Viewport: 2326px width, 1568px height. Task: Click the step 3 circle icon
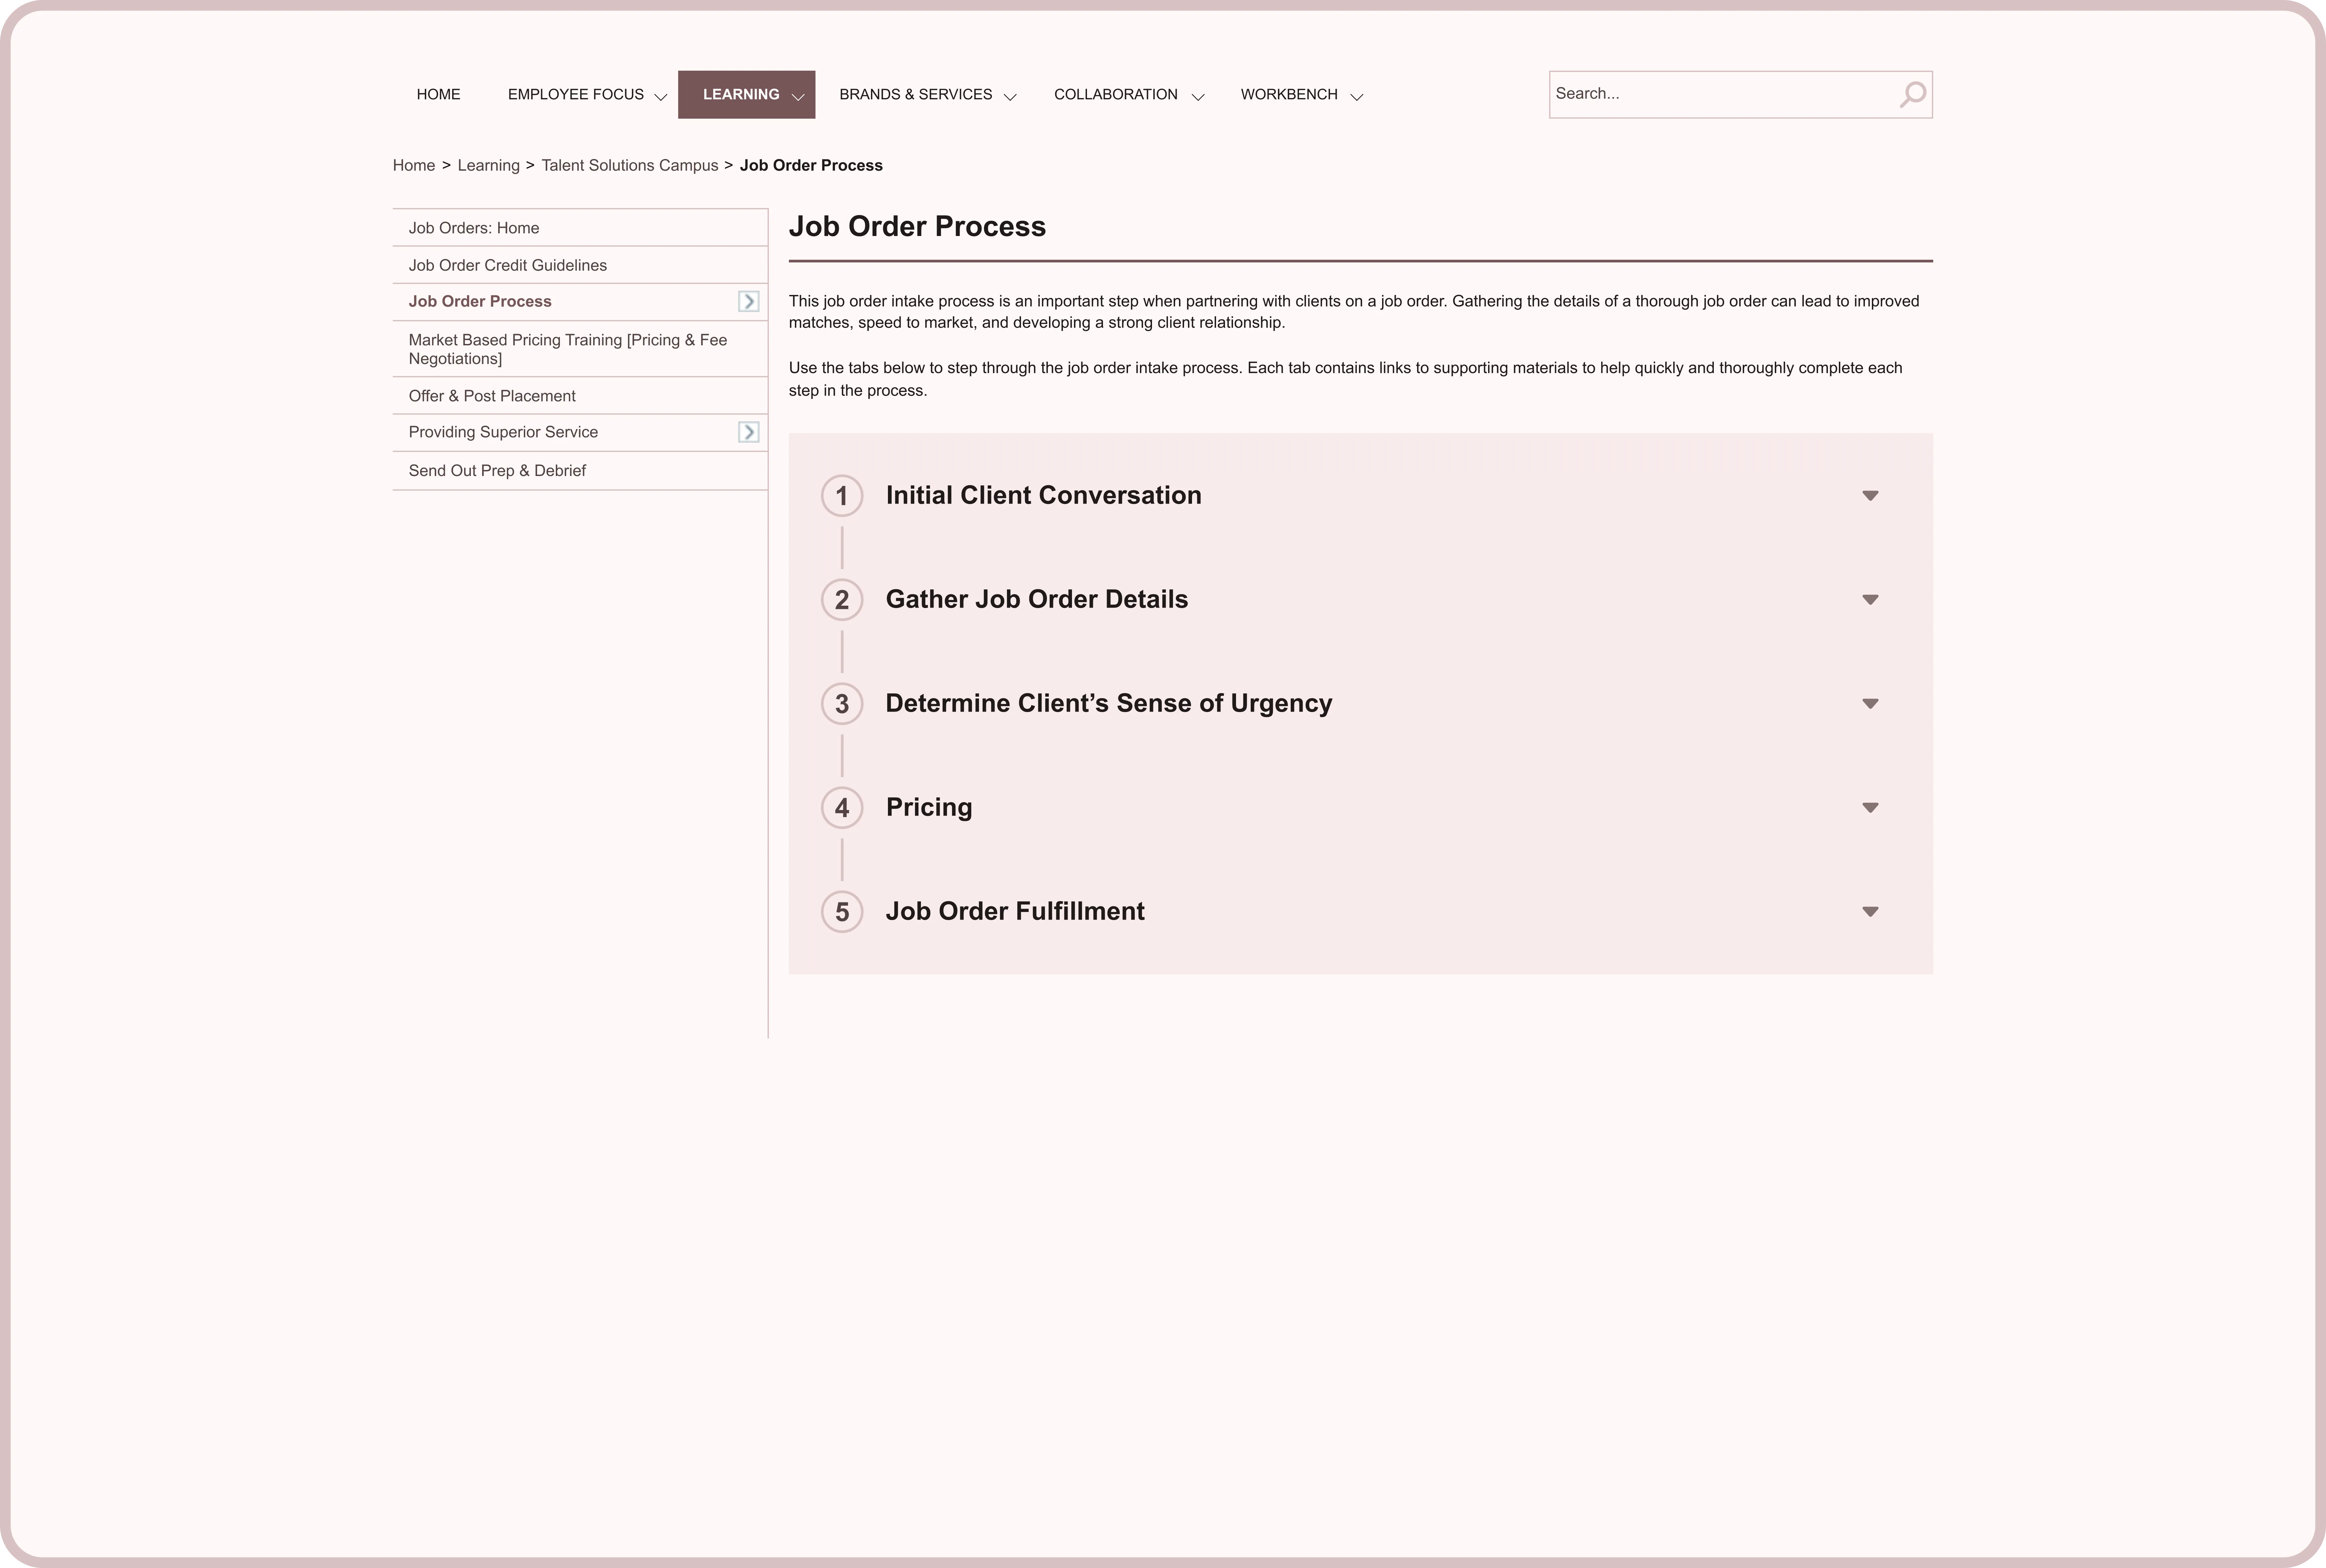click(x=842, y=704)
